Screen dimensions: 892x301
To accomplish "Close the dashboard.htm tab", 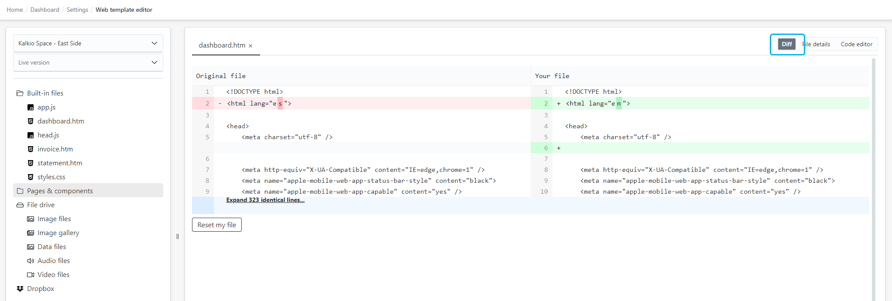I will click(250, 46).
